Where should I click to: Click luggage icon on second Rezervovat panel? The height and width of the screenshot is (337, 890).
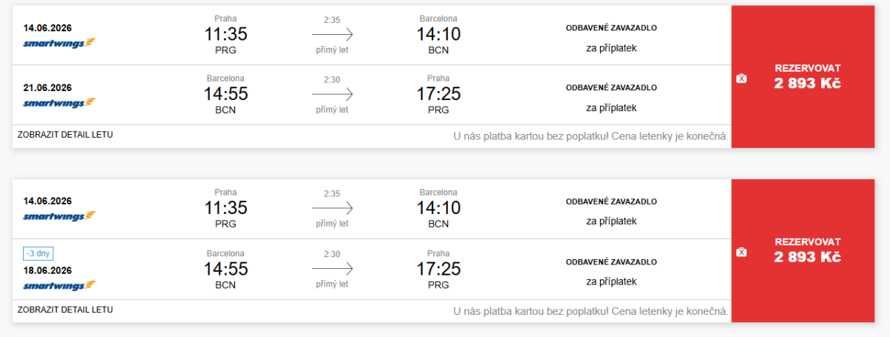[x=741, y=252]
